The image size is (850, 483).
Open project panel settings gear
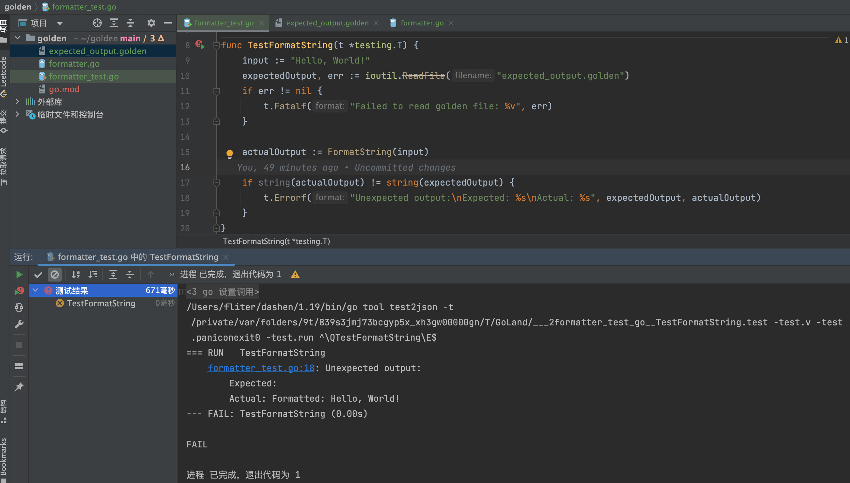151,23
